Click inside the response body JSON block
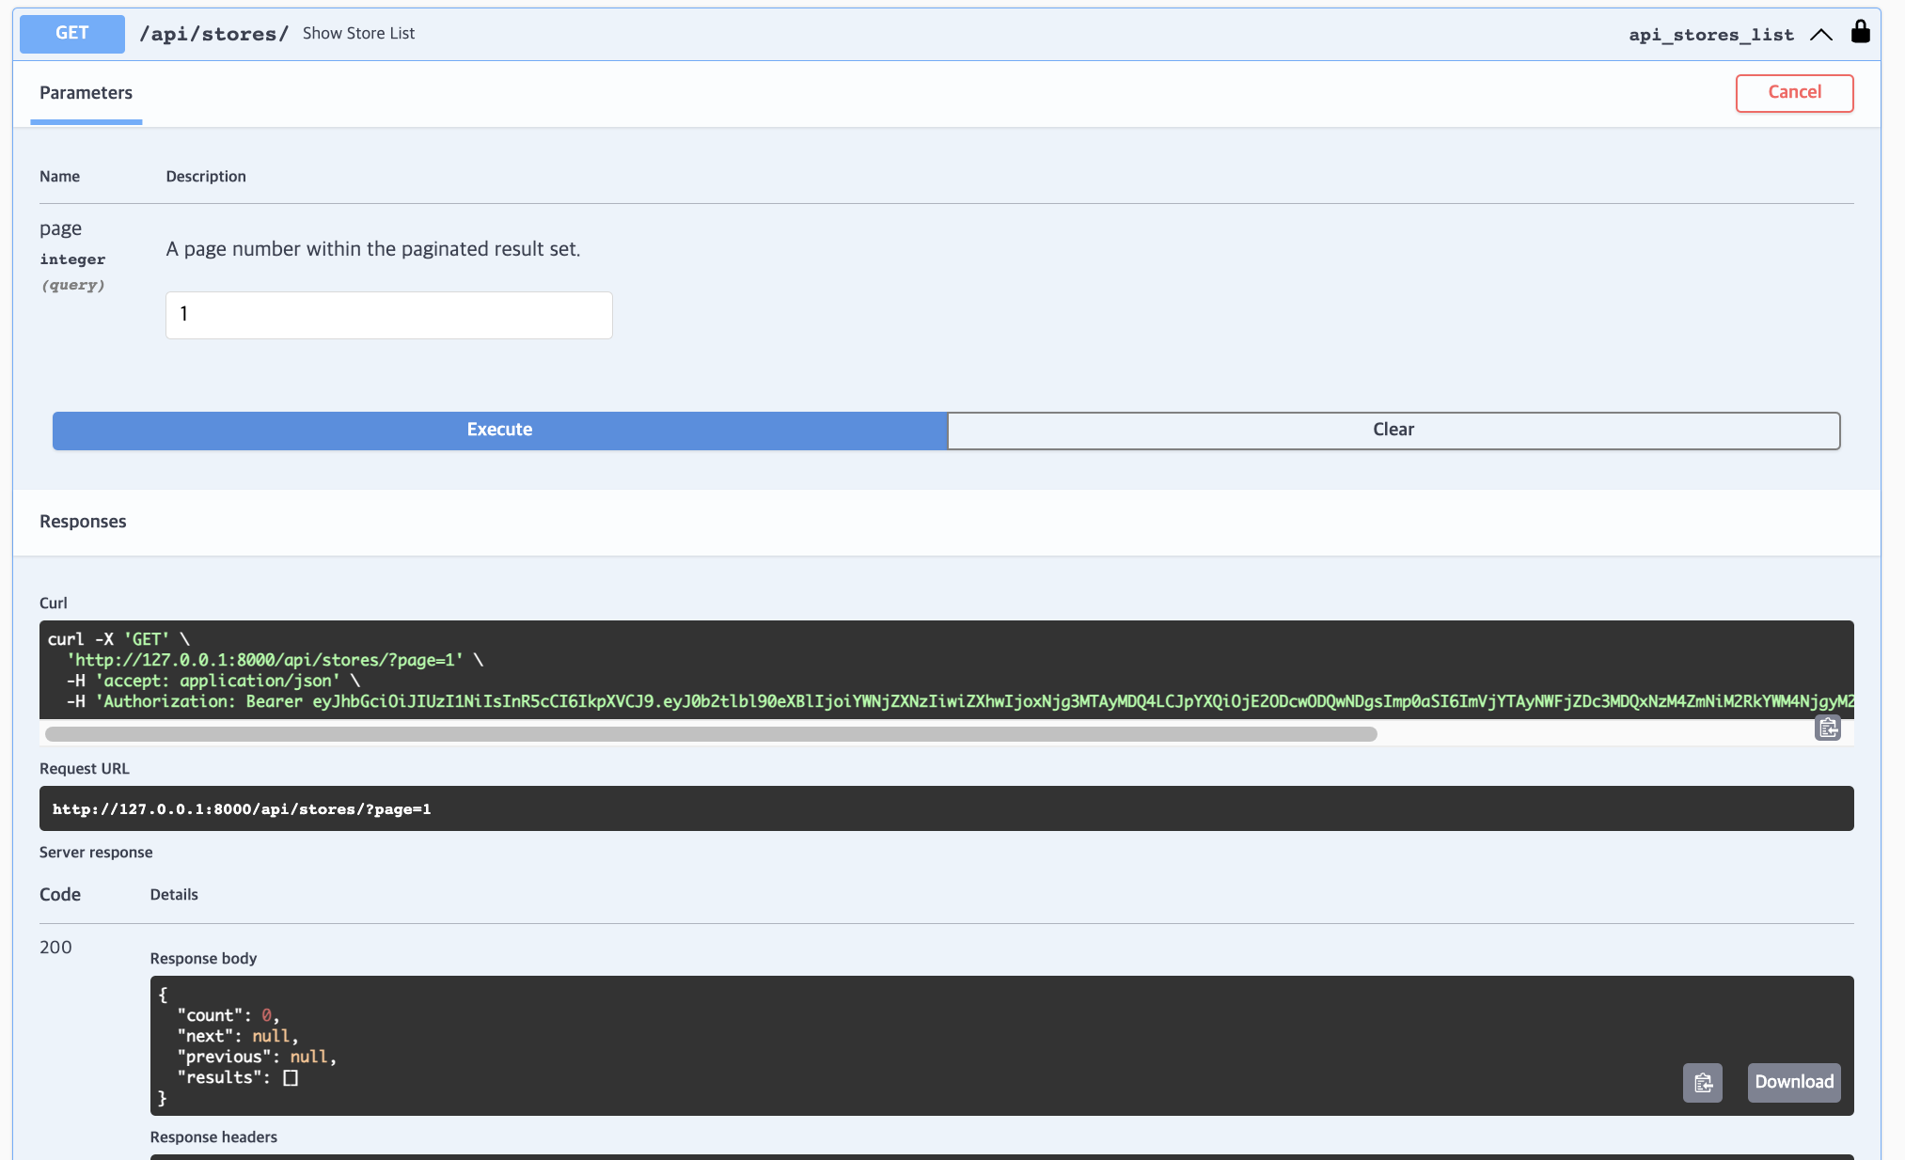This screenshot has height=1160, width=1905. (x=846, y=1045)
